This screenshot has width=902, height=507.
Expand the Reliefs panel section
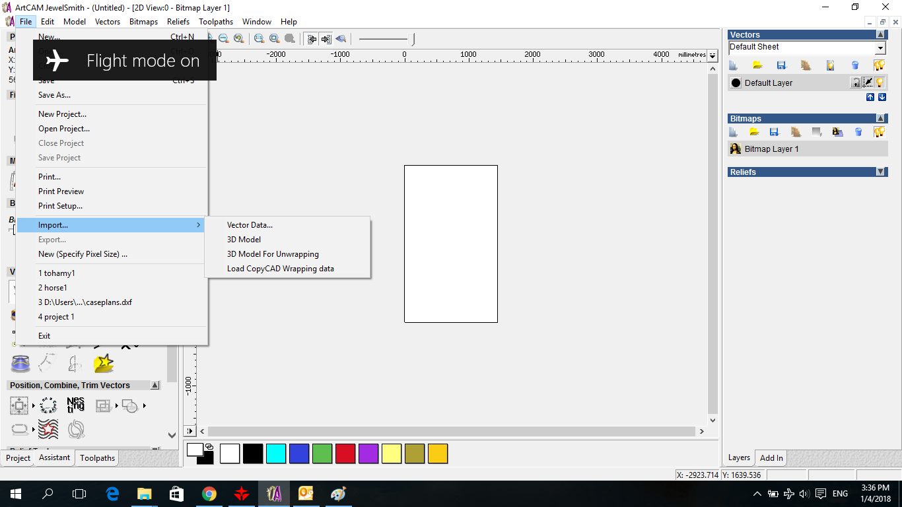click(x=881, y=172)
